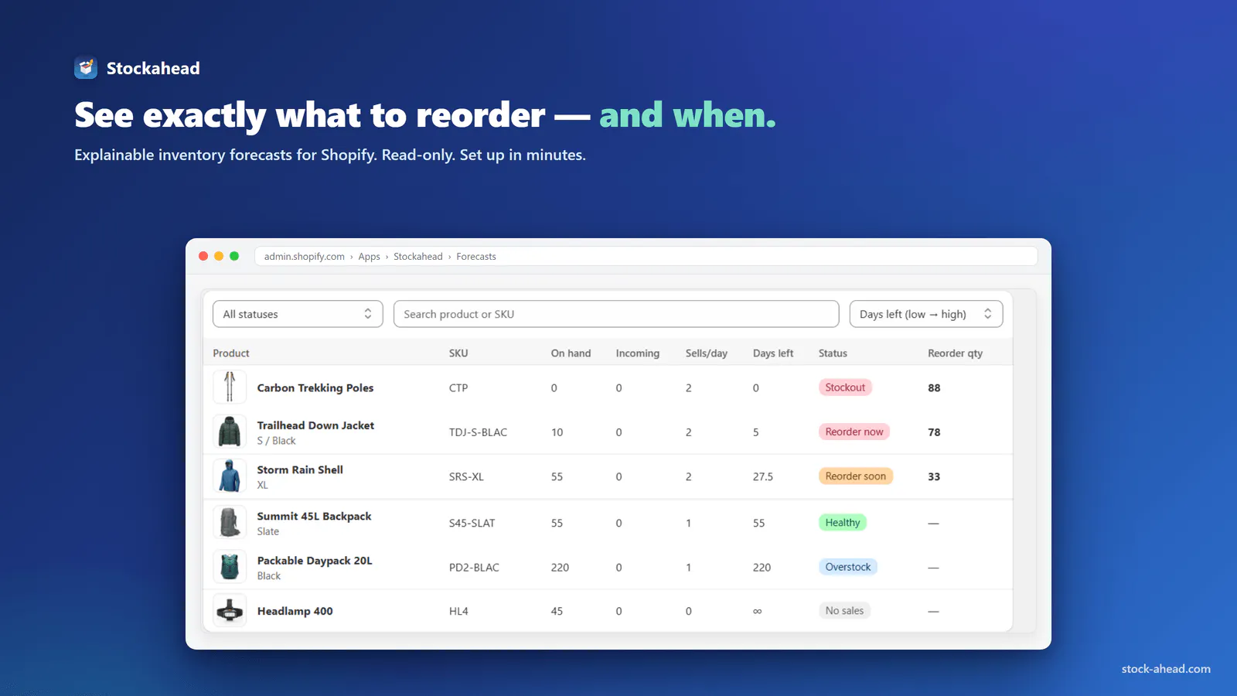Image resolution: width=1237 pixels, height=696 pixels.
Task: Focus the Search product or SKU field
Action: [x=616, y=314]
